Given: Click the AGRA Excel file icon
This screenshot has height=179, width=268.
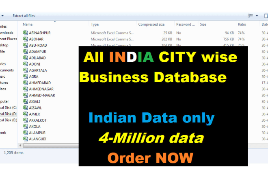Looking at the screenshot, I should [x=26, y=76].
